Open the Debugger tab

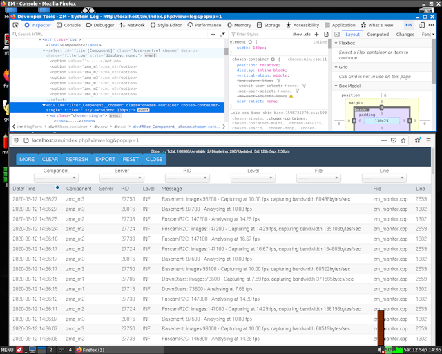click(100, 25)
